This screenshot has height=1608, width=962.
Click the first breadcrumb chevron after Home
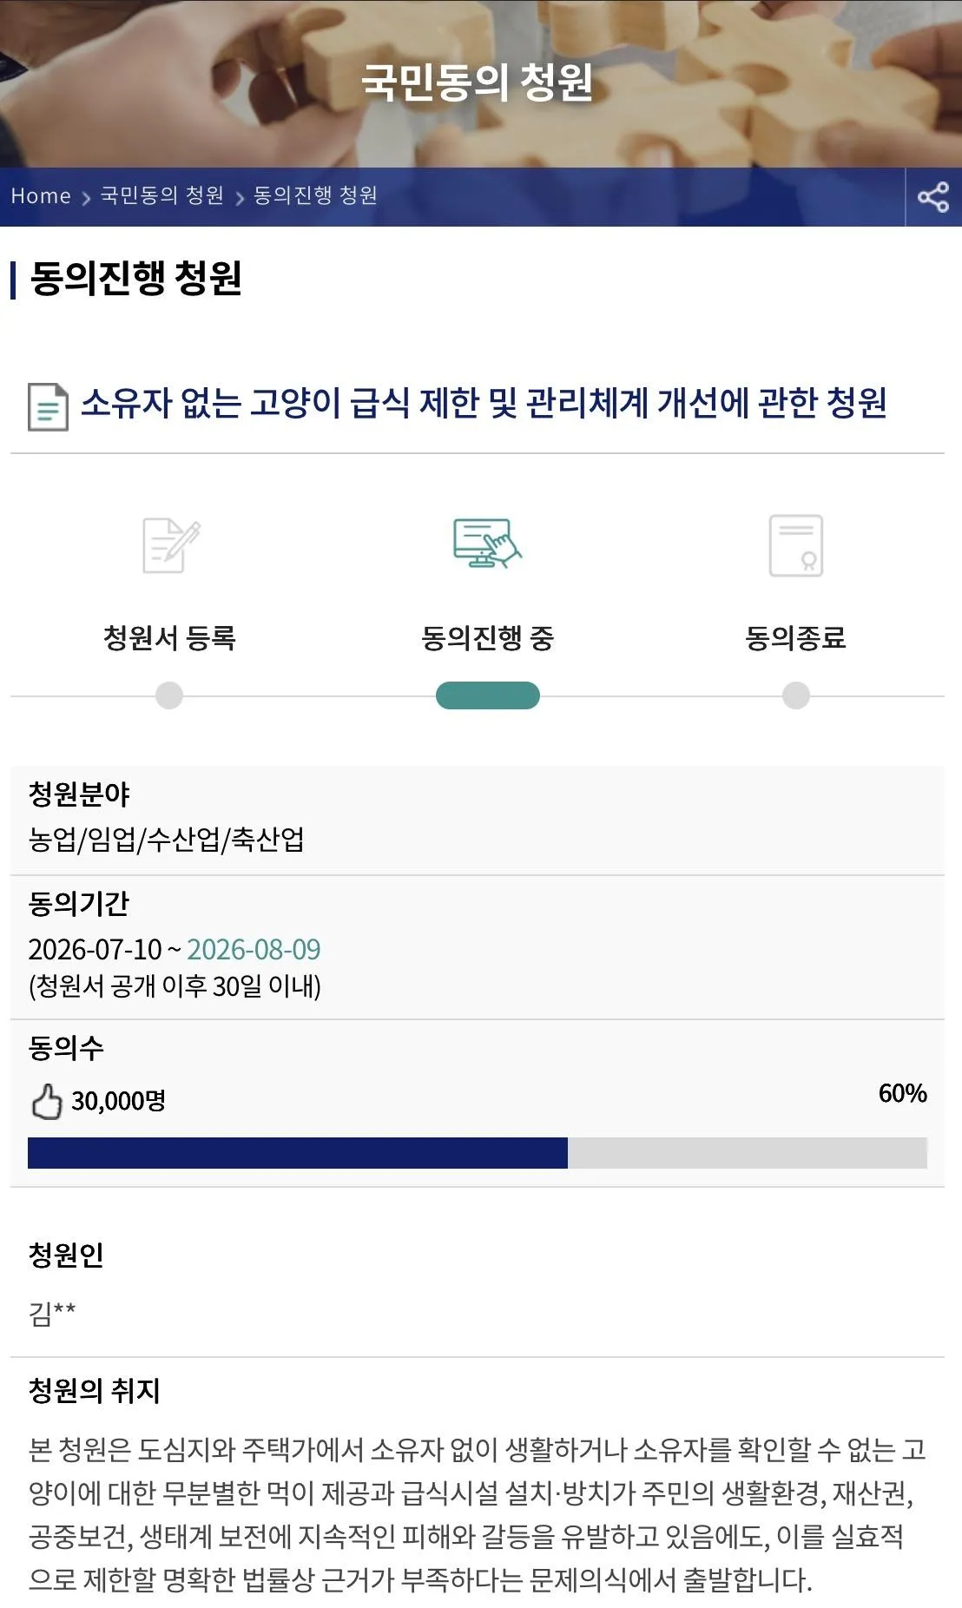[x=86, y=198]
